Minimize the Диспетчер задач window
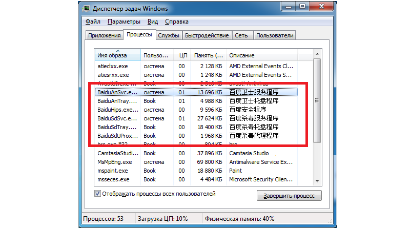The width and height of the screenshot is (410, 229). (289, 7)
